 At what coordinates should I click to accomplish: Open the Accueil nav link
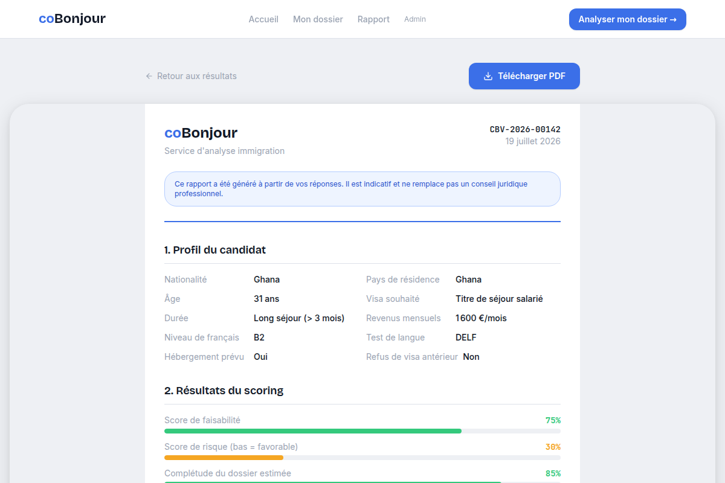pos(263,19)
